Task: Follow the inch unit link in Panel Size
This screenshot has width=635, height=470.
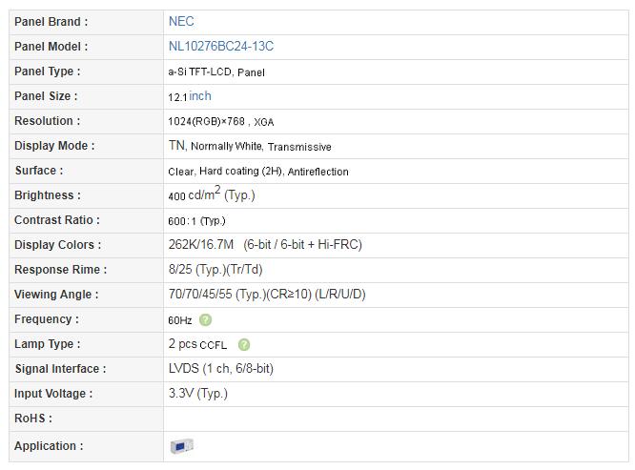Action: 200,96
